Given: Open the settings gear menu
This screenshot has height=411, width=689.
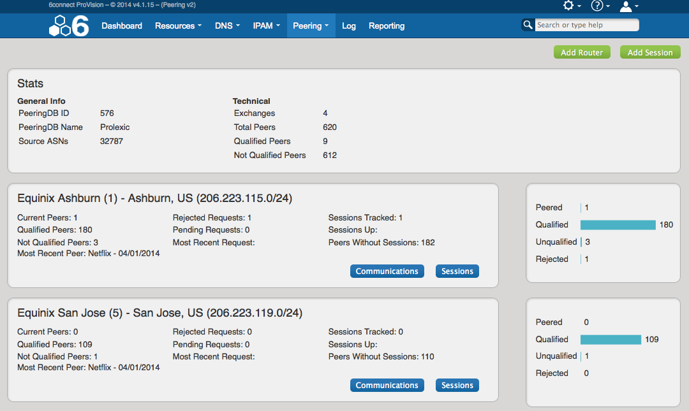Looking at the screenshot, I should [x=572, y=5].
